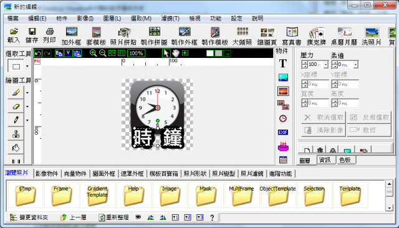Pick the gray background color swatch
This screenshot has height=228, width=399.
[x=219, y=53]
